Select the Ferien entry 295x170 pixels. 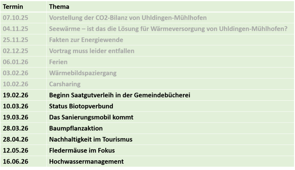click(x=58, y=62)
